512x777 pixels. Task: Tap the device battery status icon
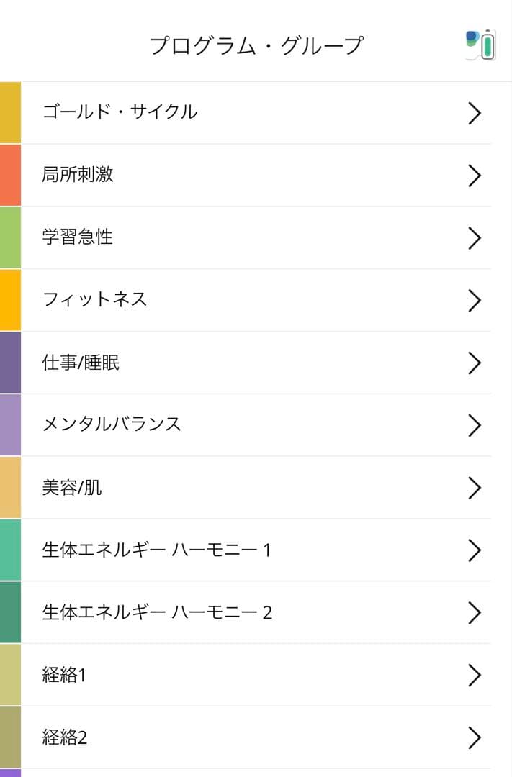coord(481,45)
